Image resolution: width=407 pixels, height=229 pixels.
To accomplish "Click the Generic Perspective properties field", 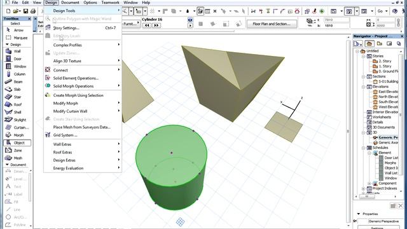I will coord(383,221).
